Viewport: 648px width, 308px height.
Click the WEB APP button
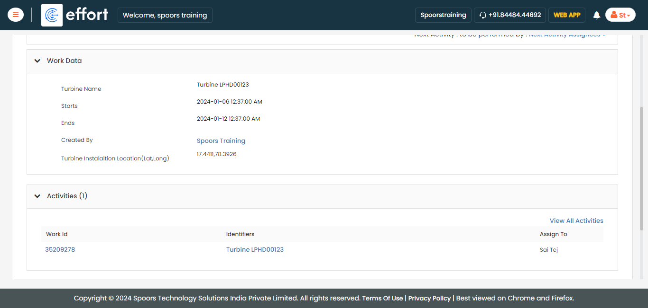[566, 15]
